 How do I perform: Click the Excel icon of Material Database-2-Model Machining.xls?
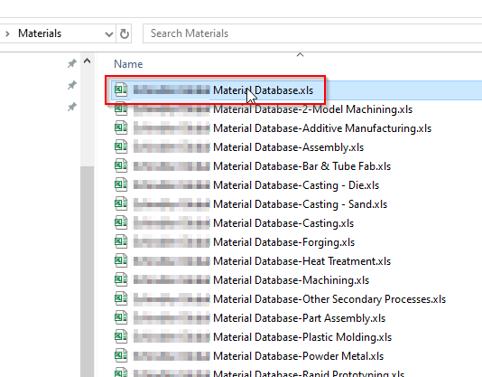click(121, 109)
